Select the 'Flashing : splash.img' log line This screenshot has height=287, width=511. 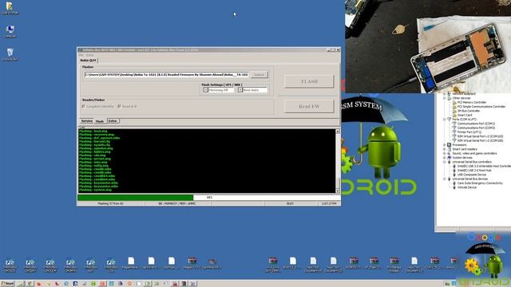[96, 148]
